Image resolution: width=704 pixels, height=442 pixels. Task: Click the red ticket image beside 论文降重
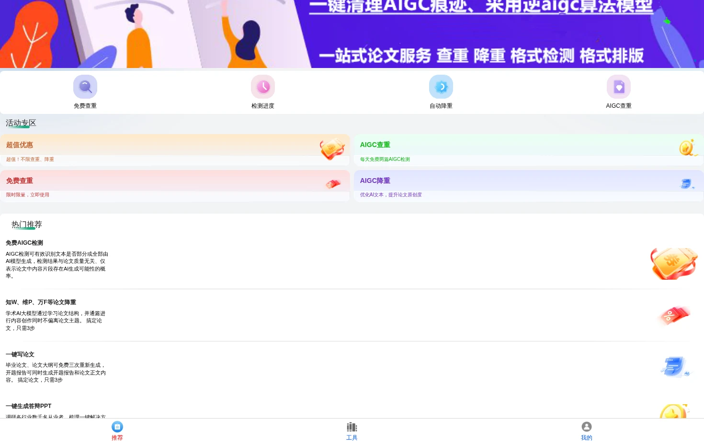tap(674, 316)
